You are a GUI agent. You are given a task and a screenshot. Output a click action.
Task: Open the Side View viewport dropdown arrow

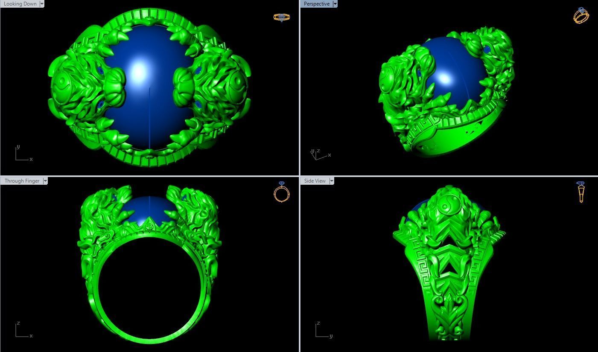pyautogui.click(x=332, y=181)
